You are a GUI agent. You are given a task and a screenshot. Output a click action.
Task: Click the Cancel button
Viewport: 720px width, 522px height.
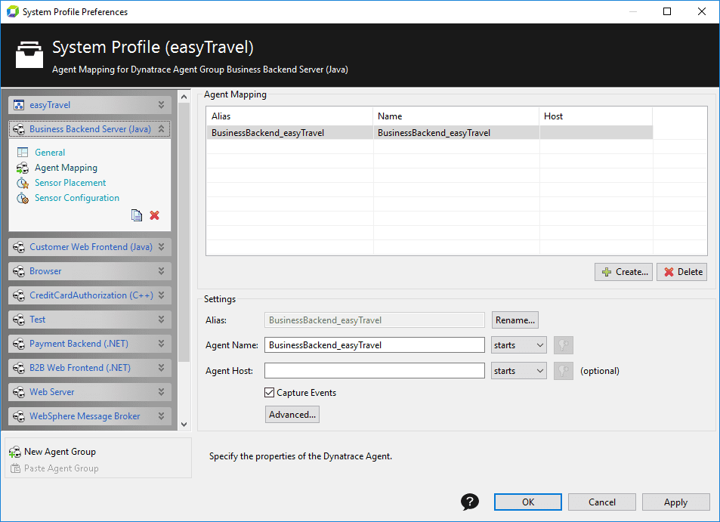(x=602, y=502)
